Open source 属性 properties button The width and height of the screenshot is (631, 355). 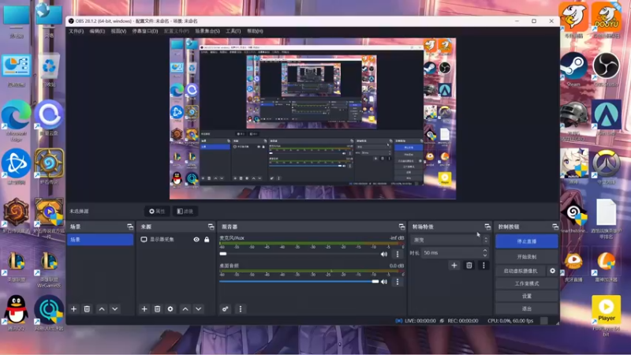point(157,211)
